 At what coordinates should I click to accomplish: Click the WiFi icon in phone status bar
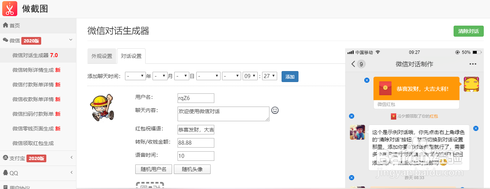[378, 52]
